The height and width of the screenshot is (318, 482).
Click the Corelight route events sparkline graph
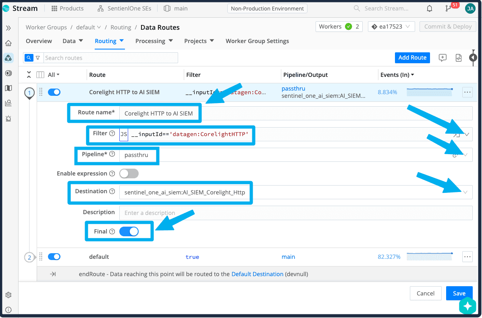(x=430, y=92)
